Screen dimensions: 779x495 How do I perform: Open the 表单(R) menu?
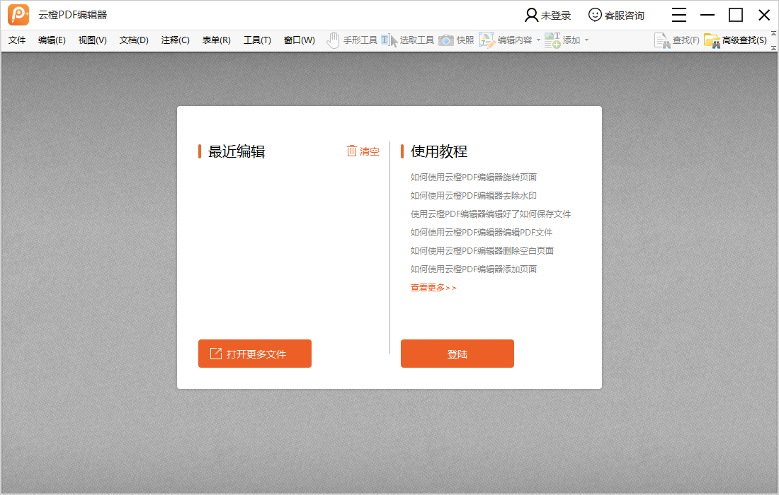click(x=217, y=40)
